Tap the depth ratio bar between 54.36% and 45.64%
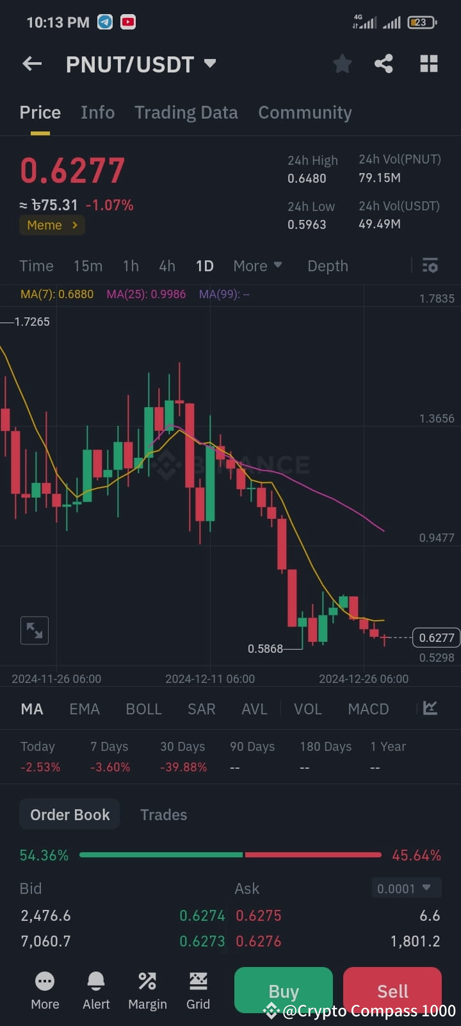Viewport: 461px width, 1026px height. point(230,855)
